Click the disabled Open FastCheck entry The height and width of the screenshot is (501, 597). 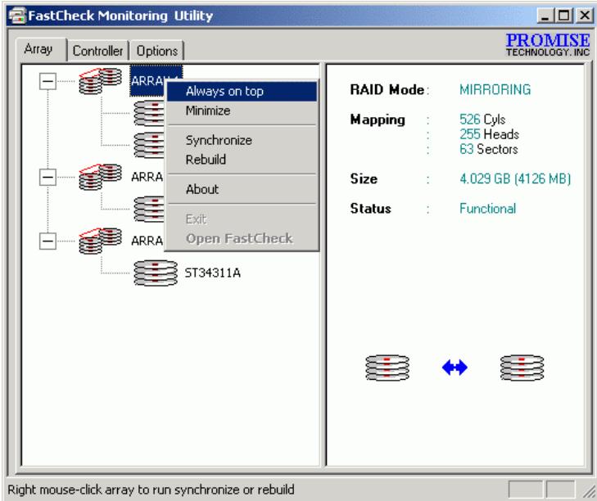tap(242, 239)
